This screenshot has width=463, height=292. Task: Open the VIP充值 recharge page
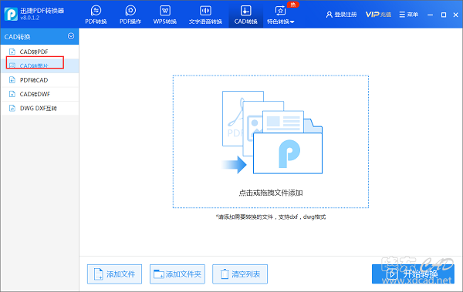[378, 15]
